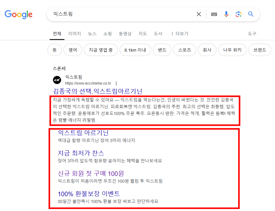Screen dimensions: 275x211
Task: Open the three-dot ad info menu
Action: click(x=116, y=83)
